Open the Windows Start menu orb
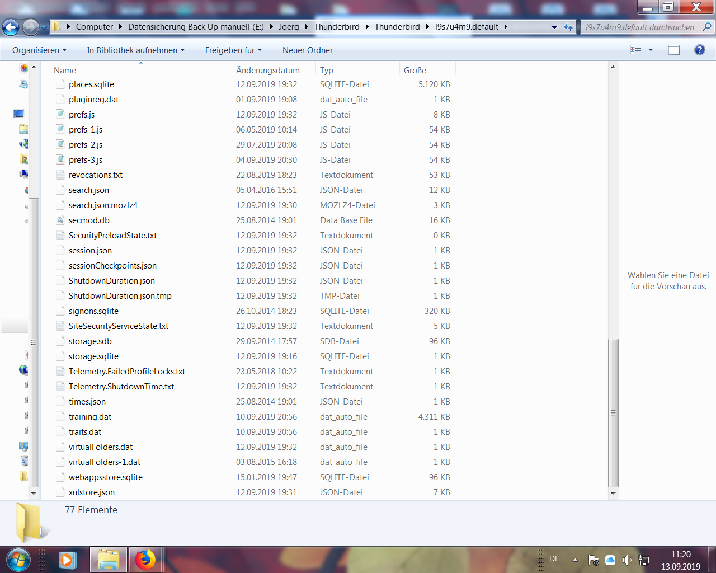Screen dimensions: 716x573 click(17, 560)
